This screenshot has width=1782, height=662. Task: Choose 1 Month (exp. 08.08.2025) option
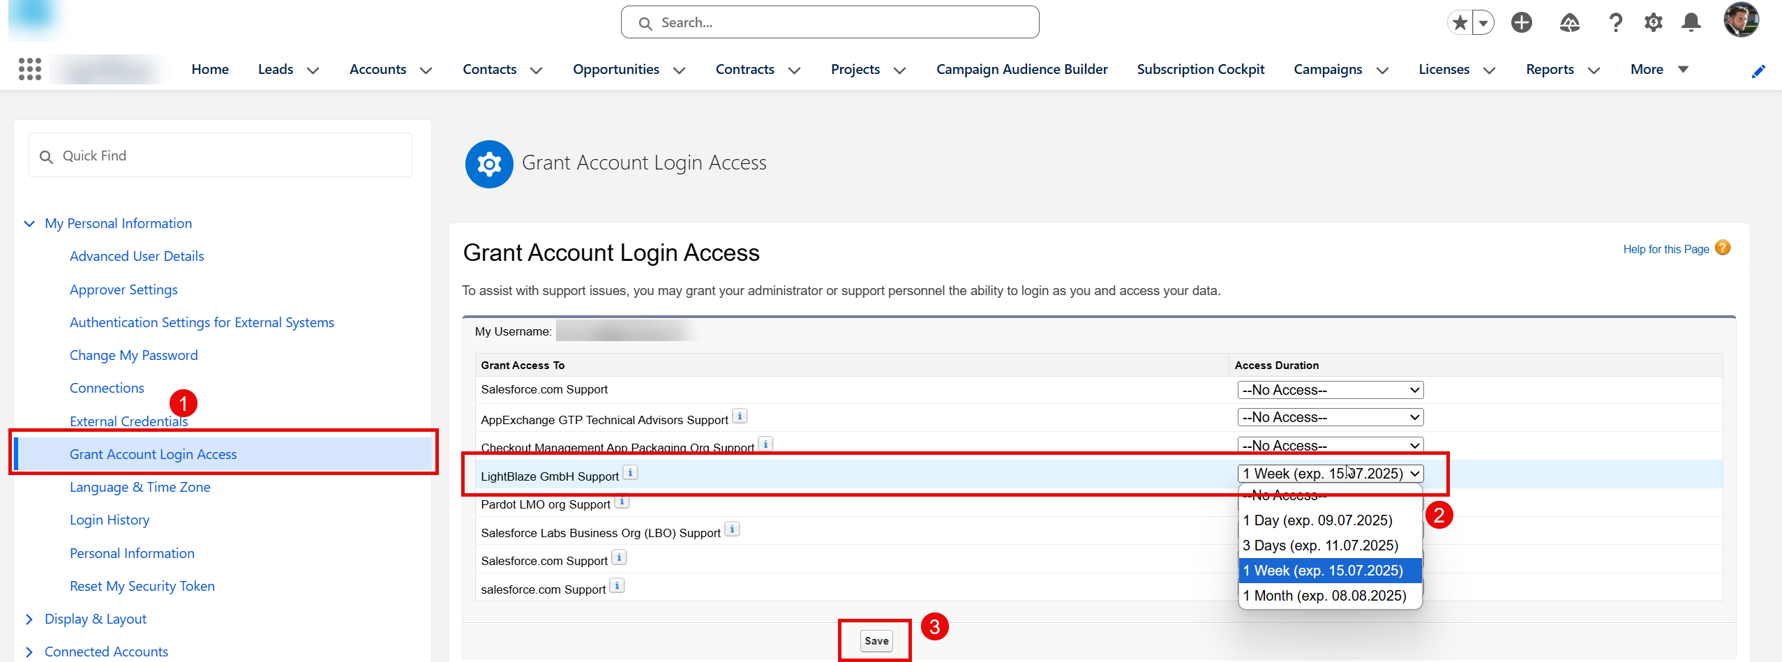pos(1330,596)
